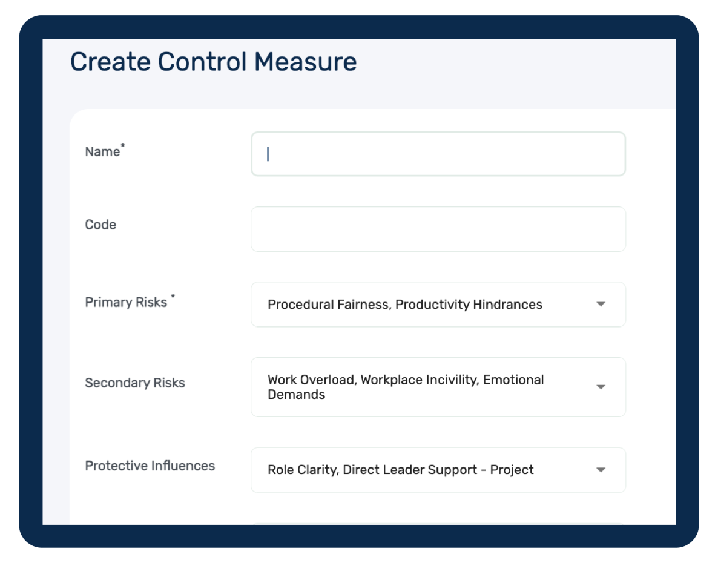The height and width of the screenshot is (563, 718).
Task: Click the Create Control Measure heading
Action: (214, 62)
